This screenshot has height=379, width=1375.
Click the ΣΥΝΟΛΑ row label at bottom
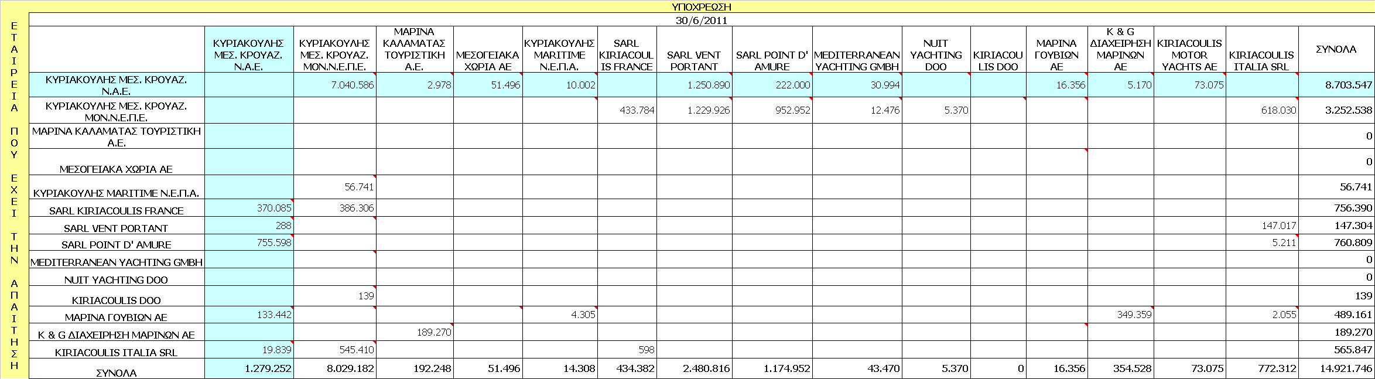[117, 373]
